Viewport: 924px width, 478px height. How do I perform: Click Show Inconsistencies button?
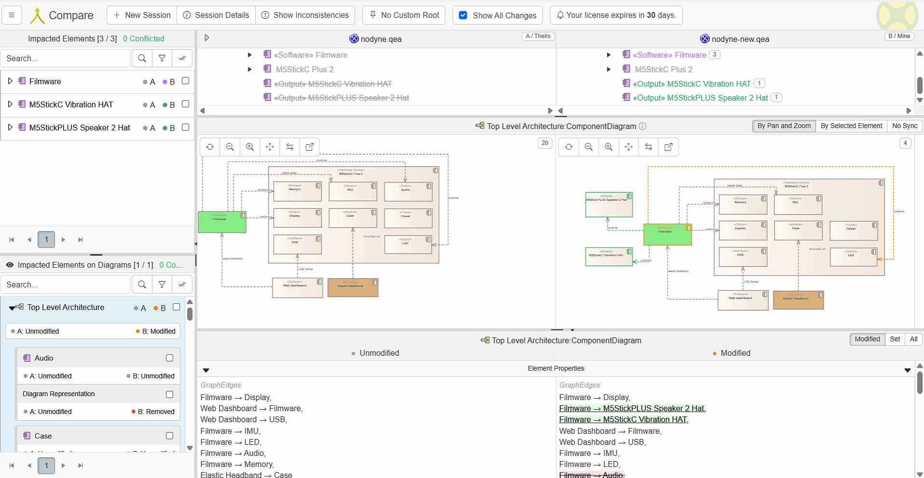305,15
